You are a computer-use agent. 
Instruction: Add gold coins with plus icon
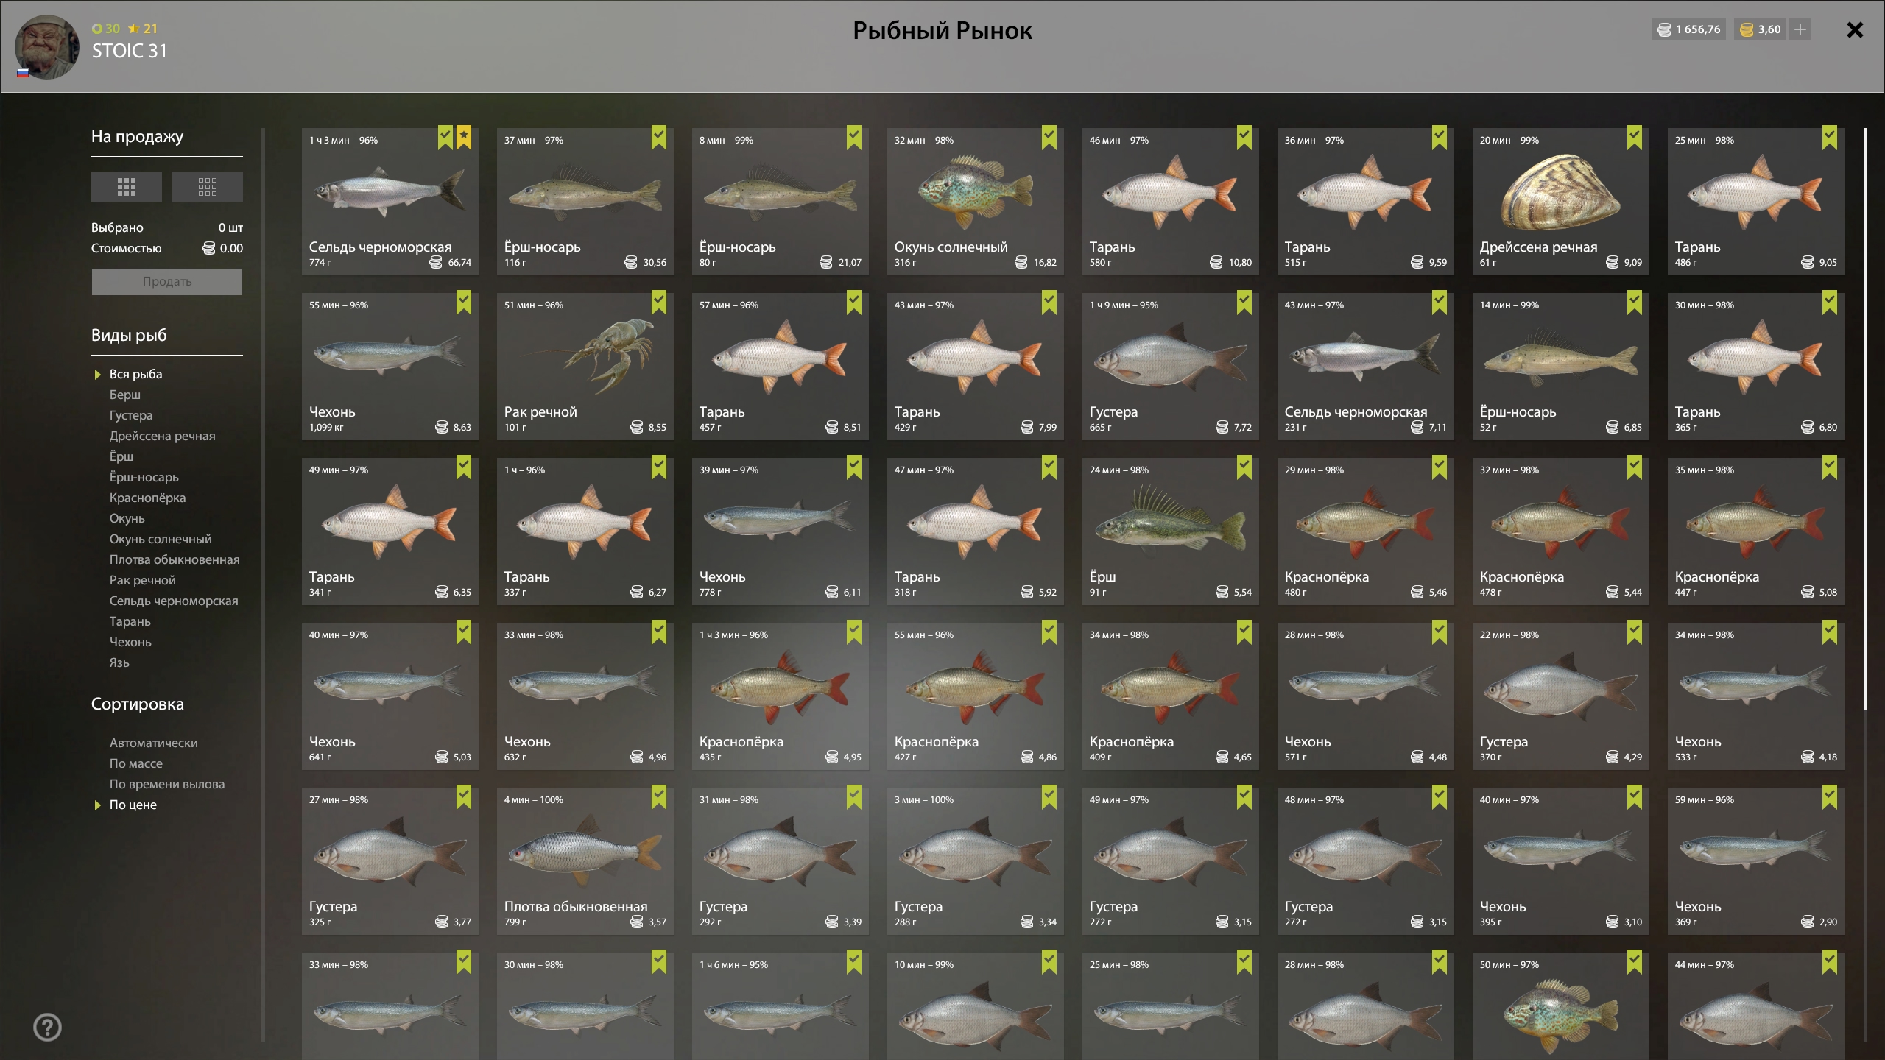click(1800, 29)
